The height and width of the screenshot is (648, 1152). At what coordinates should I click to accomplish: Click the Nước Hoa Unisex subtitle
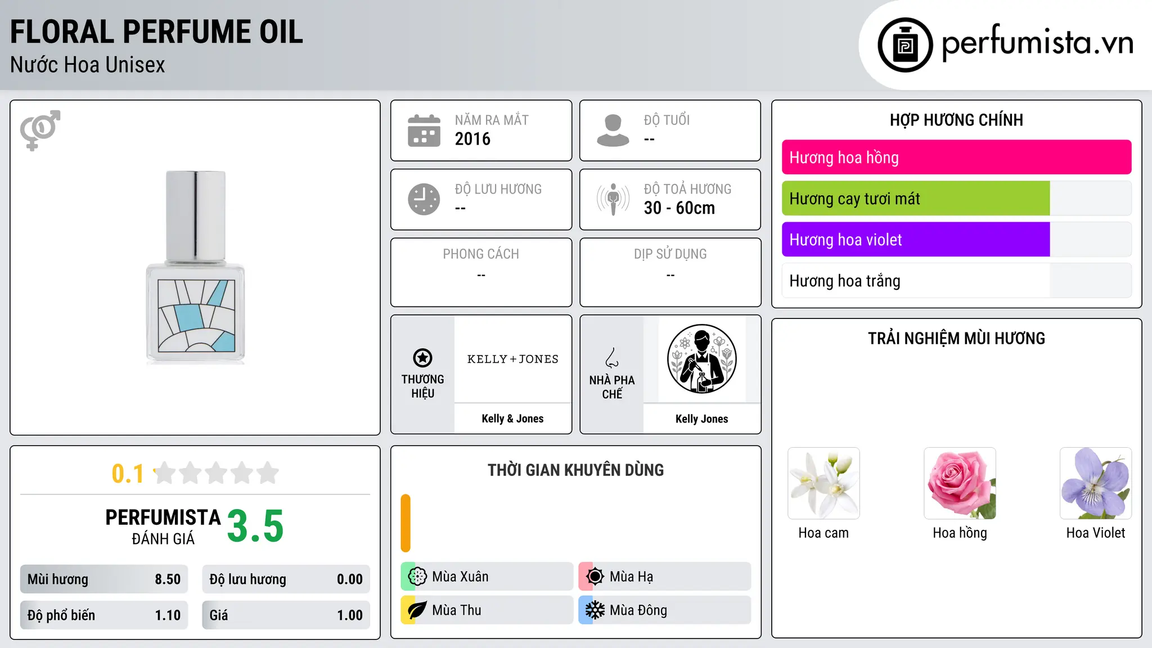coord(88,65)
